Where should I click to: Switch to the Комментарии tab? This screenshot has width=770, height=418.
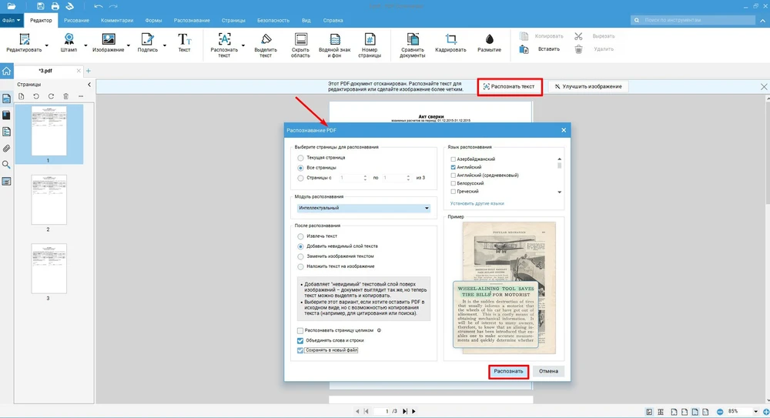(x=116, y=19)
